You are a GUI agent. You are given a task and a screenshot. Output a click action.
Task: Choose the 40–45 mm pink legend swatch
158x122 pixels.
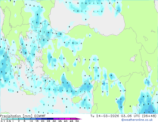click(x=68, y=119)
